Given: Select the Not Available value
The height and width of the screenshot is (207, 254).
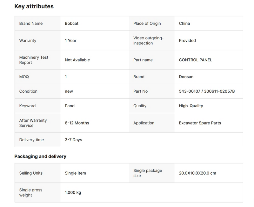Looking at the screenshot, I should click(x=77, y=60).
